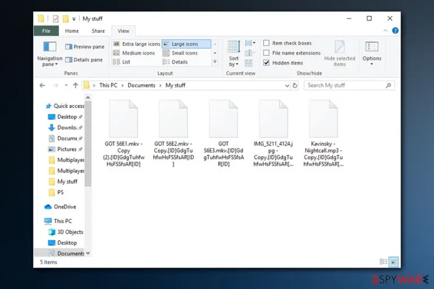Go back with the Back arrow
Image resolution: width=434 pixels, height=289 pixels.
[x=42, y=85]
